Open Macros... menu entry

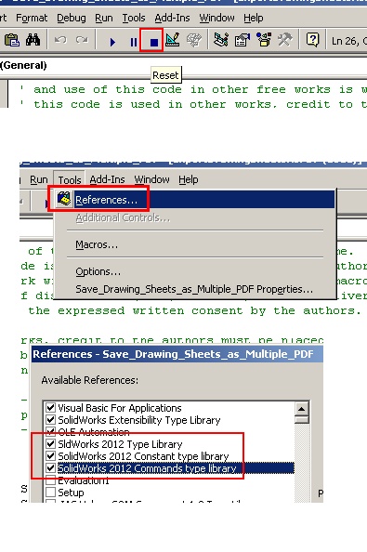(97, 244)
